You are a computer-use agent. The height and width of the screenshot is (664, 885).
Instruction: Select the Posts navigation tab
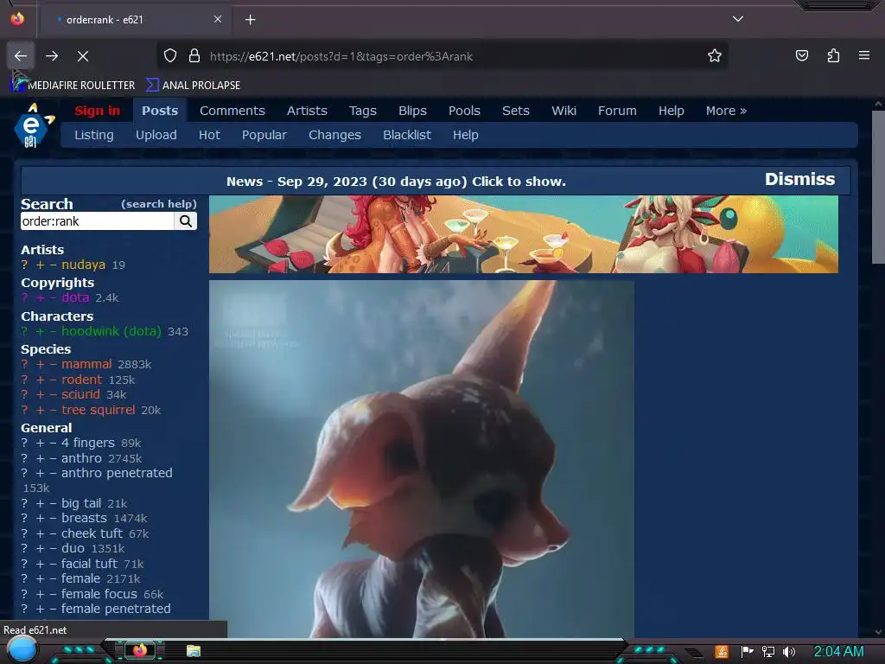click(160, 111)
